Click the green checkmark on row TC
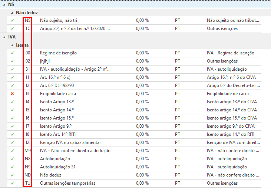 12,28
